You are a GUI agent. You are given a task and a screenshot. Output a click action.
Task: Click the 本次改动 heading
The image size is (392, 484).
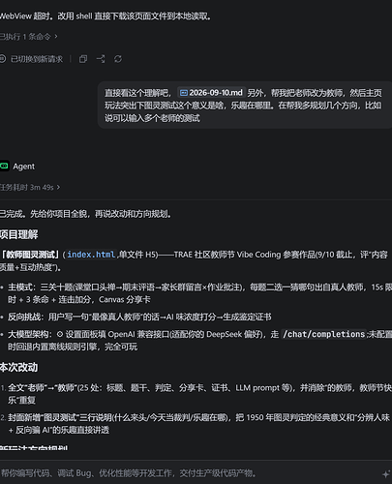click(18, 367)
